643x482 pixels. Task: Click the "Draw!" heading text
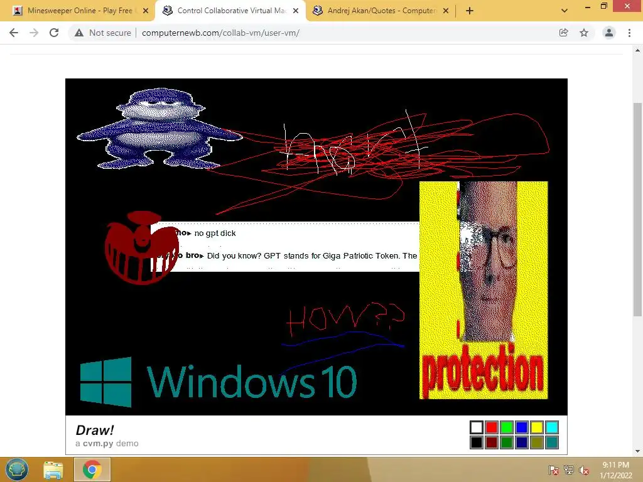tap(95, 430)
